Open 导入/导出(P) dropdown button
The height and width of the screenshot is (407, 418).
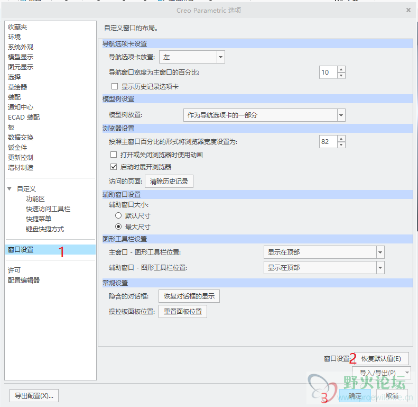382,373
